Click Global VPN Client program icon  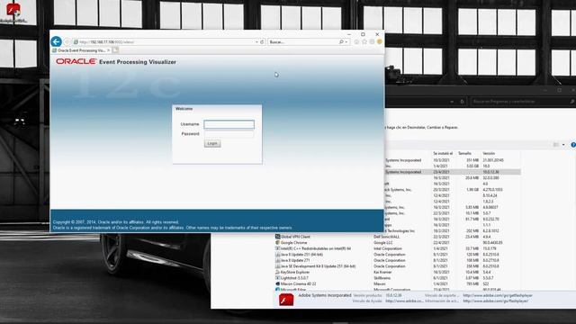click(x=277, y=237)
